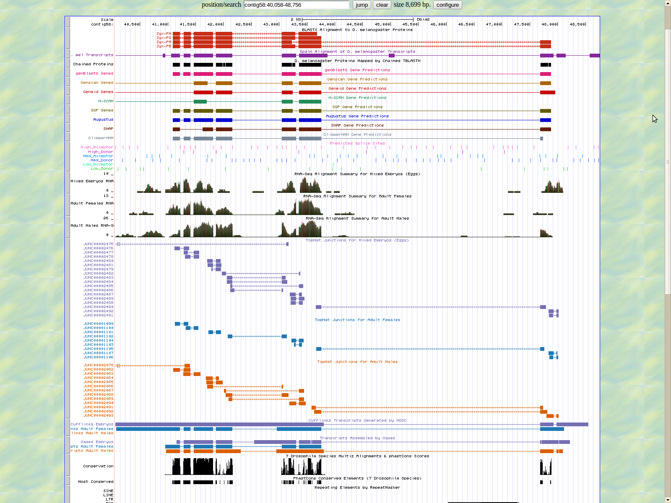Click the gray side bar beside Conservation track

[68, 464]
